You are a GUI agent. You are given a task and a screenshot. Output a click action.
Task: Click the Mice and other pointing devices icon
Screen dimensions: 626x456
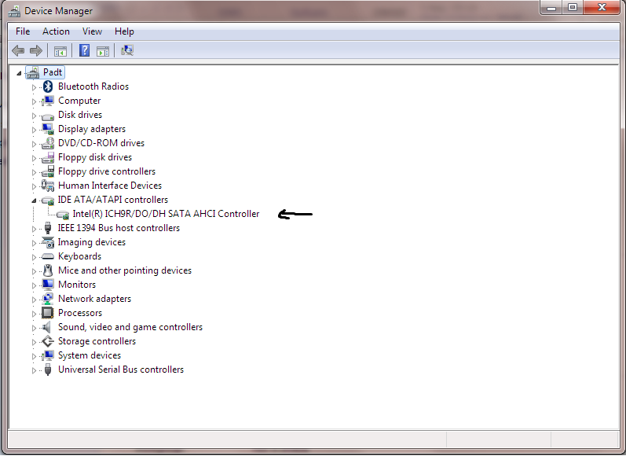coord(48,270)
